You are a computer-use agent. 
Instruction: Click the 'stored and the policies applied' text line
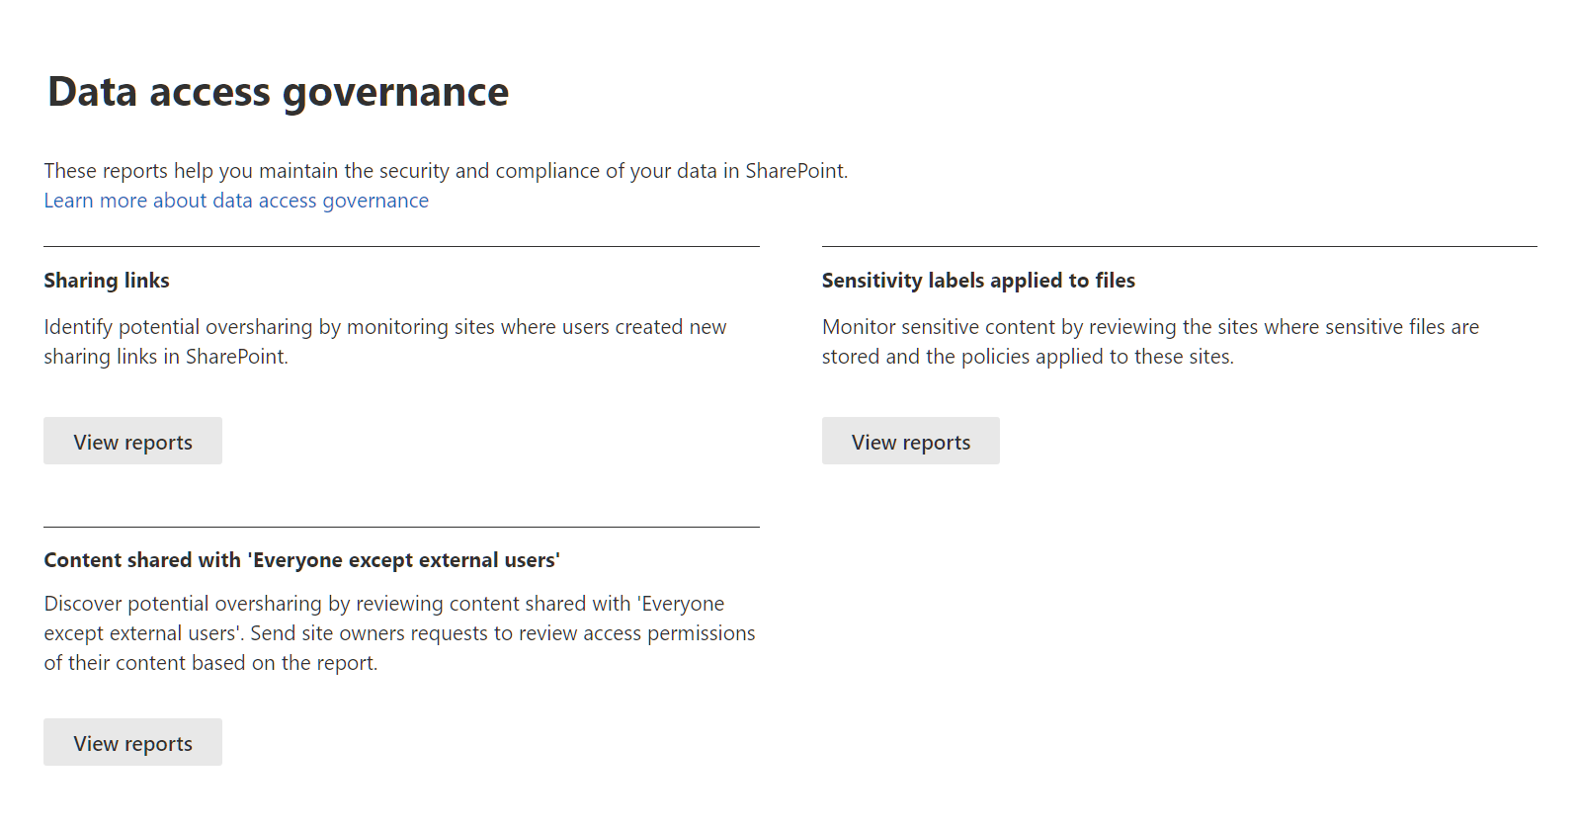[x=1027, y=357]
